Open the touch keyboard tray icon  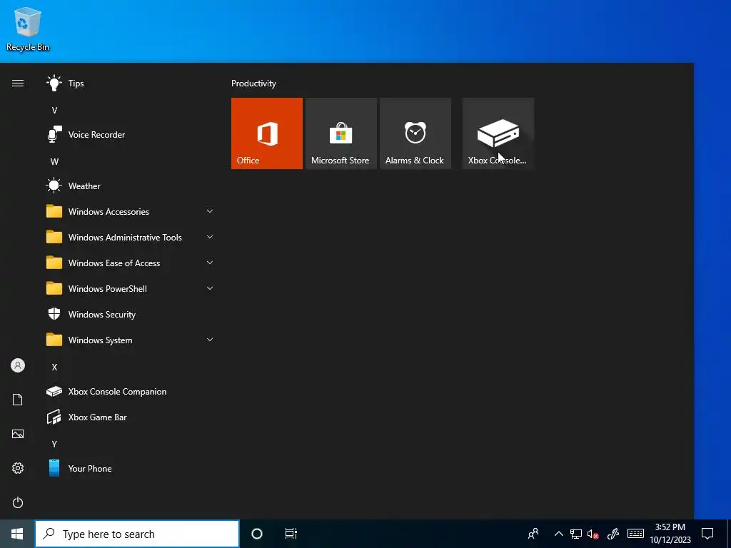[x=635, y=534]
